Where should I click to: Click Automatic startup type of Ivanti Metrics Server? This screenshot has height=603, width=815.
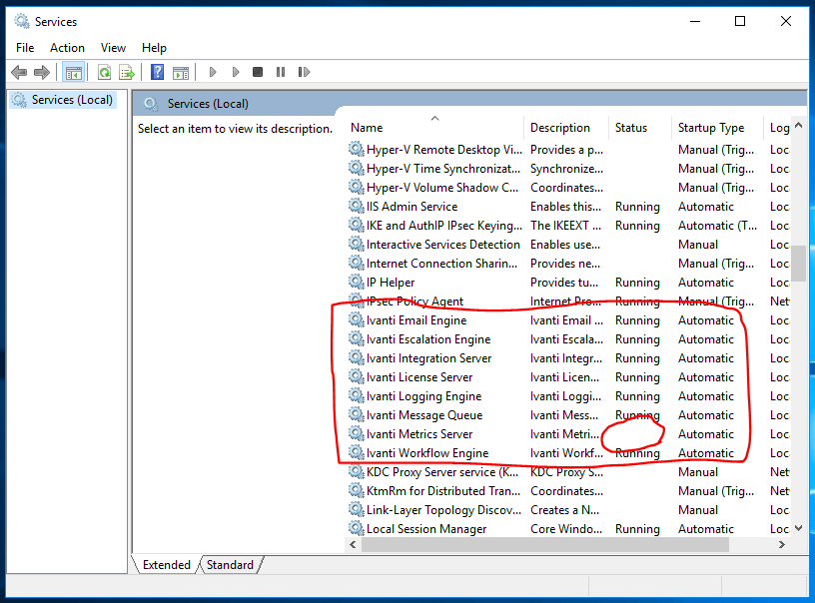(706, 433)
